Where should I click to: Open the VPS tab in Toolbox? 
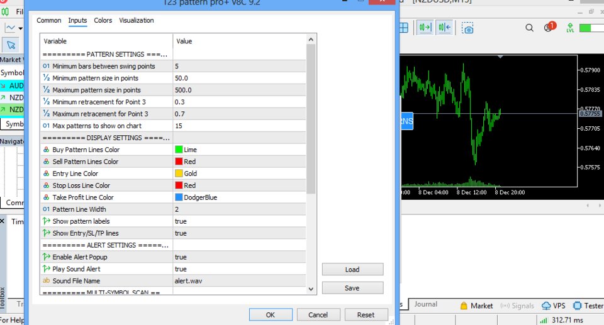(554, 306)
